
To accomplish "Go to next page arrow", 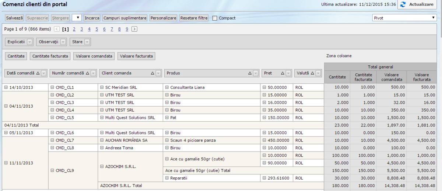I will point(134,29).
